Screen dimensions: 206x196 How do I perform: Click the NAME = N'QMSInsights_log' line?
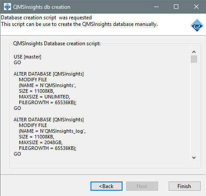click(x=52, y=131)
